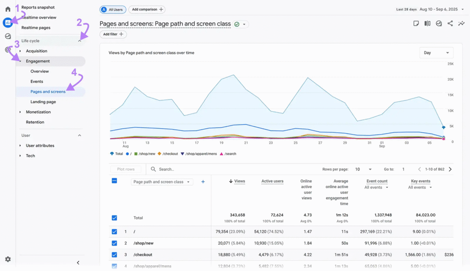Open Page path and screen class dropdown
The image size is (470, 271).
pos(162,182)
